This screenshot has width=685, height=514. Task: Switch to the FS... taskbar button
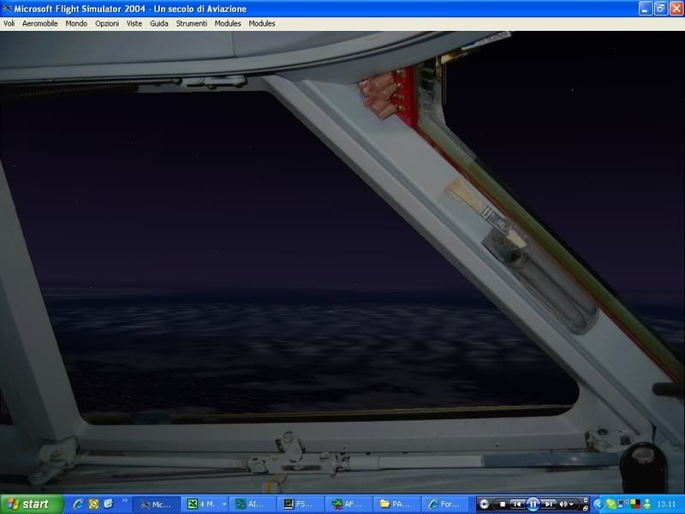pos(301,505)
